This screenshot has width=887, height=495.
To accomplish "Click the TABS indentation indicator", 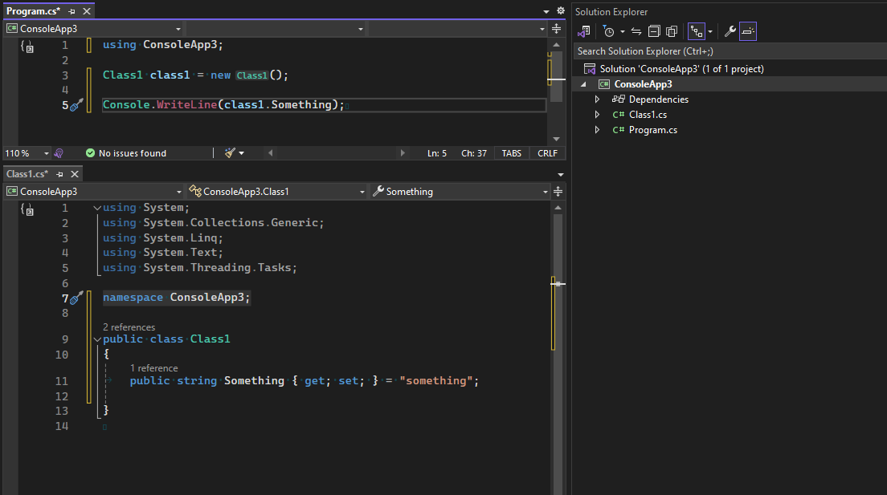I will (511, 153).
